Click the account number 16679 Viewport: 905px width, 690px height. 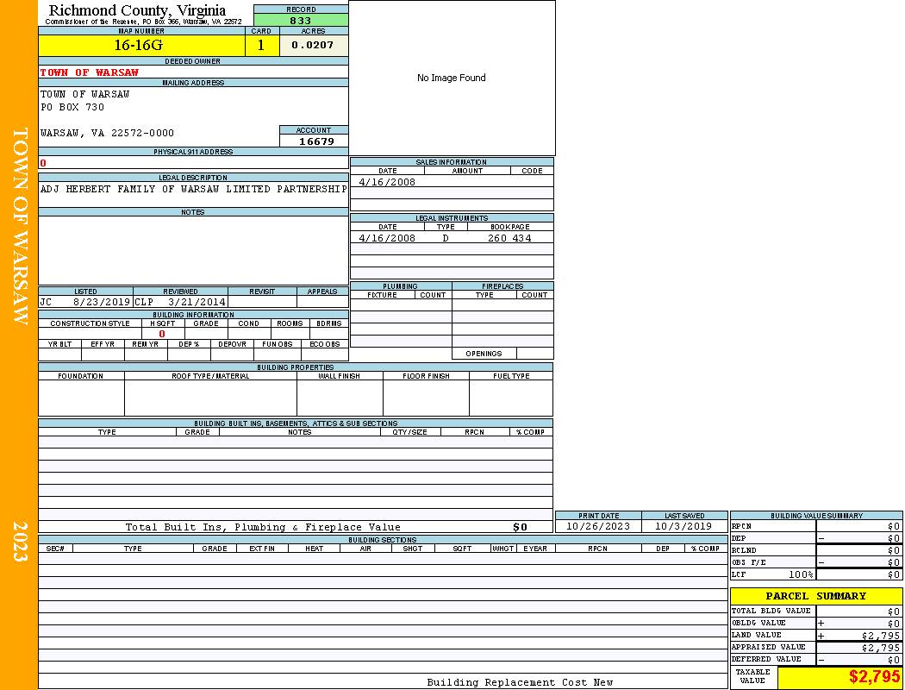(315, 141)
